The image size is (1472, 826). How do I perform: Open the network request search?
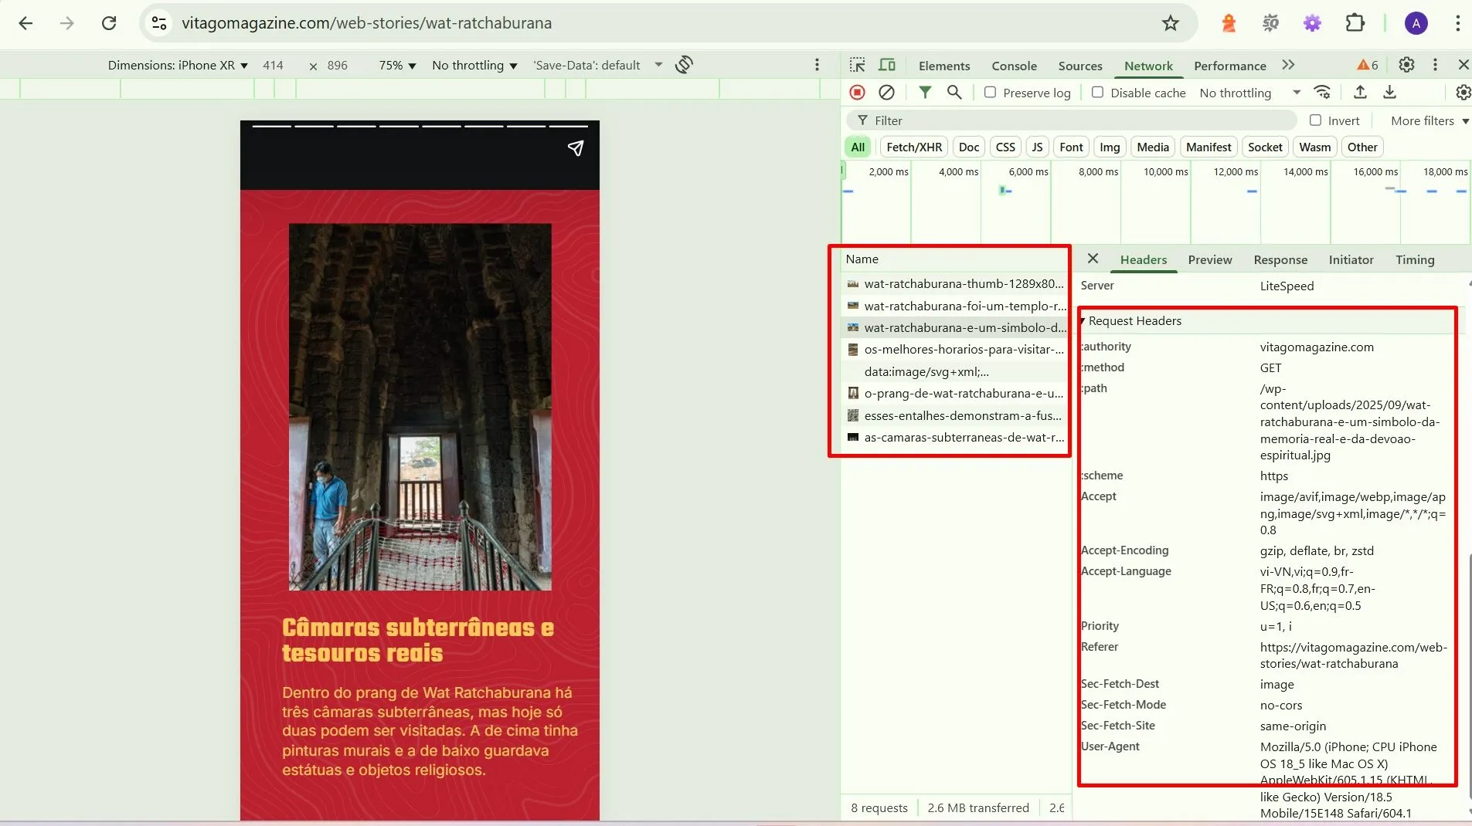coord(955,93)
